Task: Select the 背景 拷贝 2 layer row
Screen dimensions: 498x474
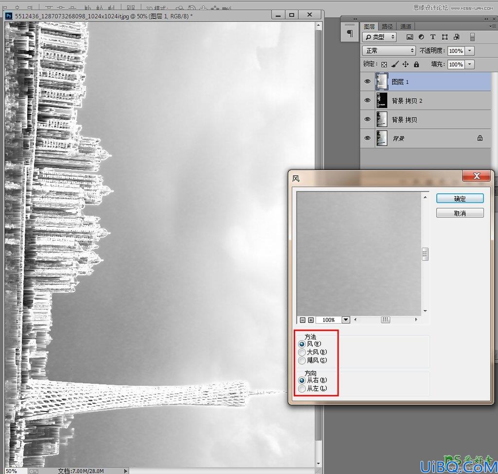Action: point(426,101)
